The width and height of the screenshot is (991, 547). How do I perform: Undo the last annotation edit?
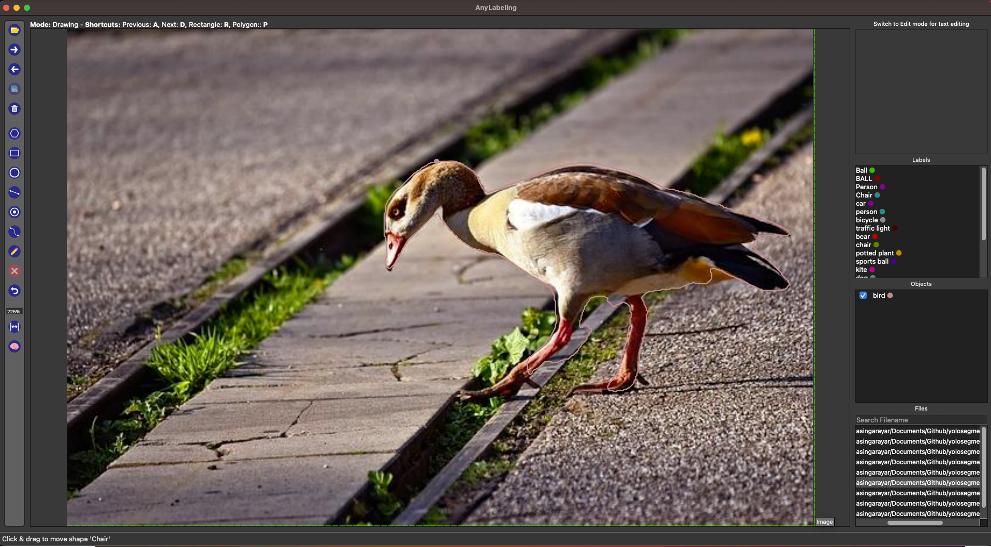[x=14, y=291]
